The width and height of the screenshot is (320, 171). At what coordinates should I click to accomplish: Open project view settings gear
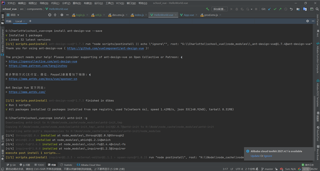tap(62, 15)
